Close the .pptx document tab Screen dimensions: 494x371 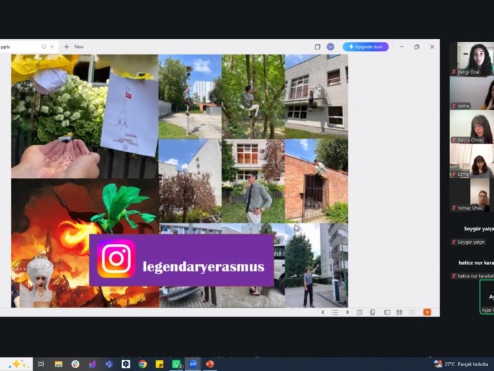click(52, 47)
